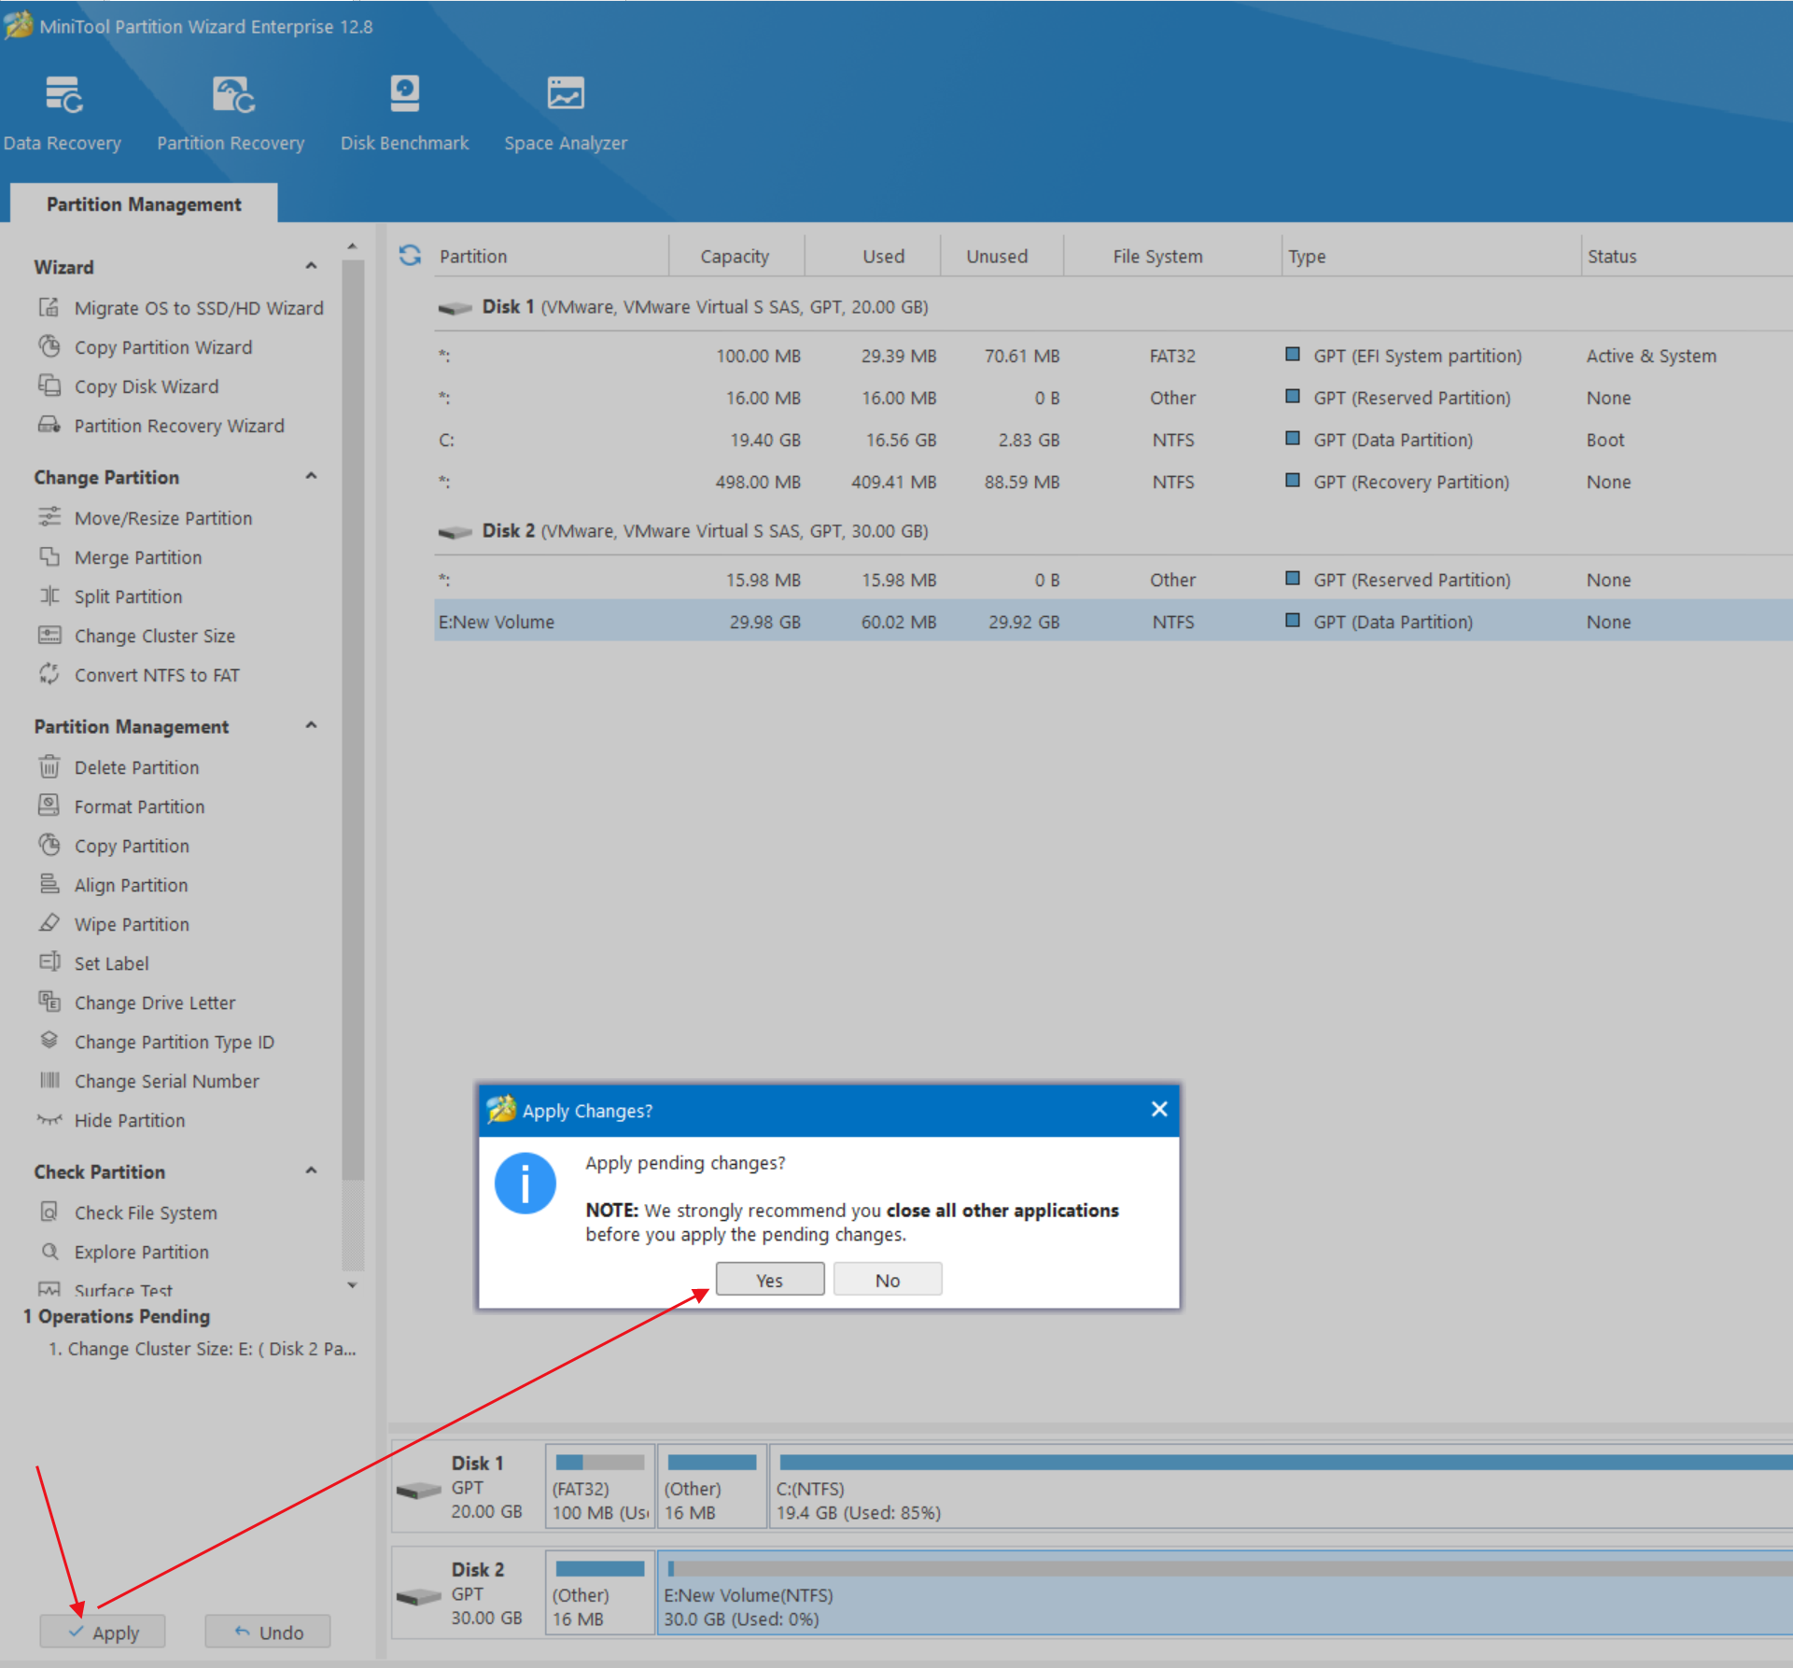Click the Partition Recovery Wizard icon
Image resolution: width=1793 pixels, height=1668 pixels.
[x=49, y=425]
